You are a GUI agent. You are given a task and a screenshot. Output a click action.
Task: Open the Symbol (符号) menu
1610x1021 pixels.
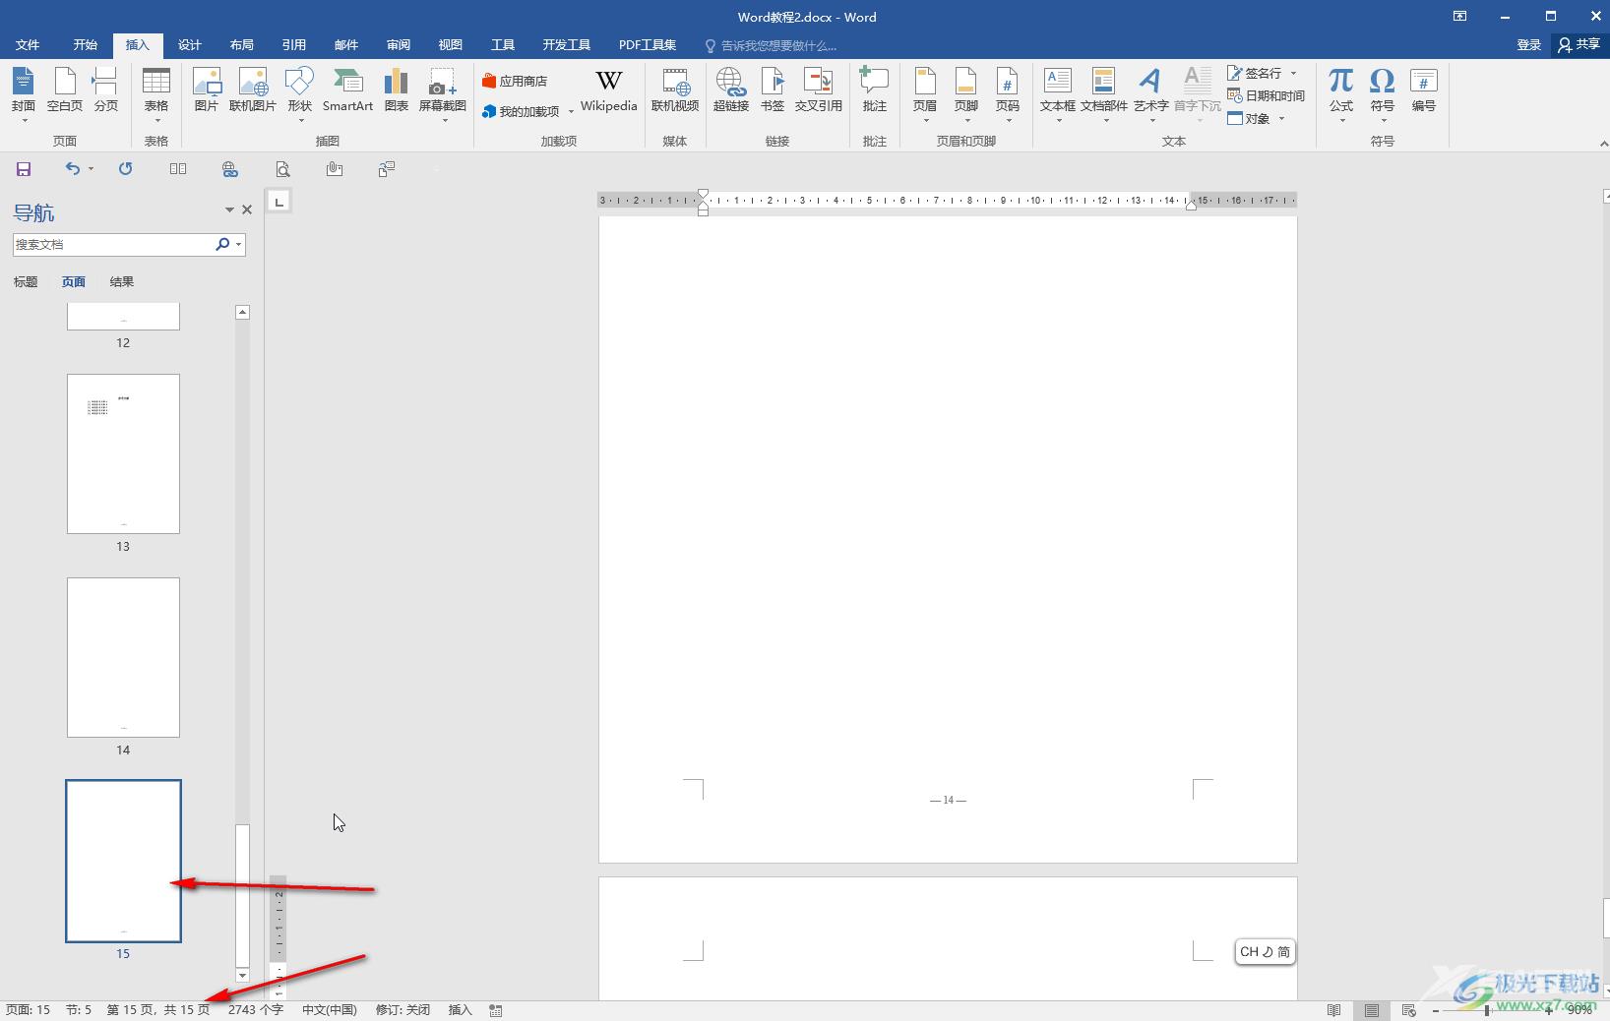1383,94
